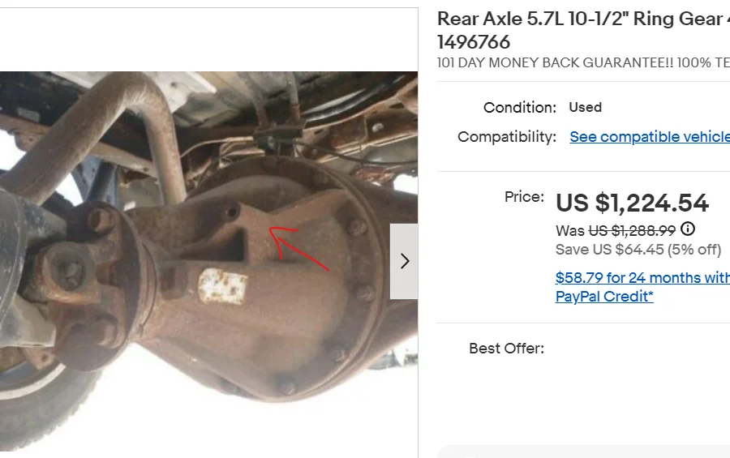Click the PayPal Credit* link text
Image resolution: width=730 pixels, height=458 pixels.
pyautogui.click(x=604, y=297)
